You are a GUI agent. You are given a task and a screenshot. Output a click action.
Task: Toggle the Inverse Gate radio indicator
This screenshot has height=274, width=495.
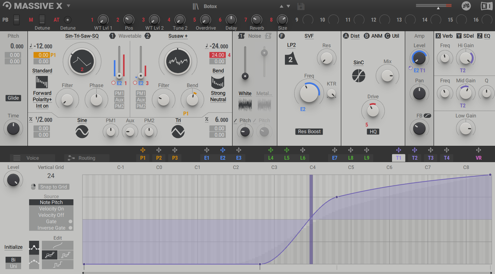(70, 228)
